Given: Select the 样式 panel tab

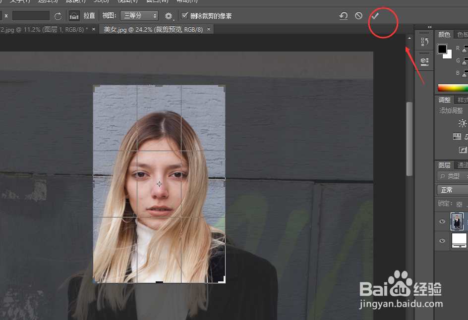Looking at the screenshot, I should tap(462, 100).
